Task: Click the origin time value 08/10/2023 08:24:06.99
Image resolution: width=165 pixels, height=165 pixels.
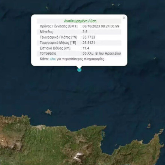Action: click(101, 26)
